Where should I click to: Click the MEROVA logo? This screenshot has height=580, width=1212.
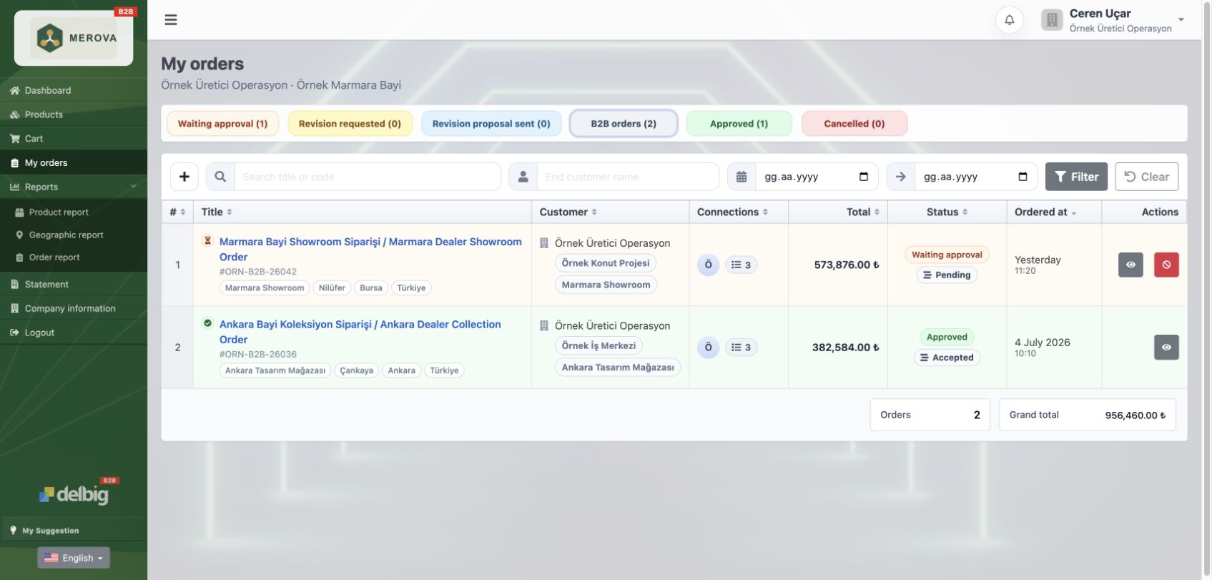point(74,38)
